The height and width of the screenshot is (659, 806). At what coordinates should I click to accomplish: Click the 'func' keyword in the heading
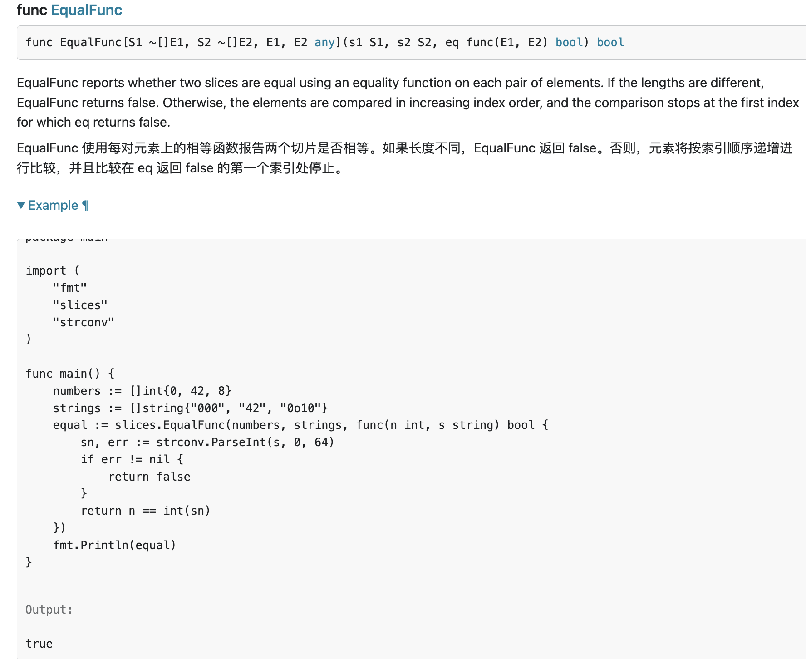click(32, 10)
